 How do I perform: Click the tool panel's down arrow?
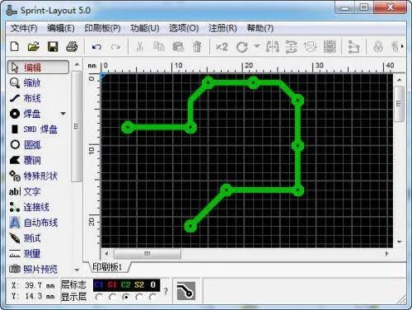pyautogui.click(x=77, y=270)
